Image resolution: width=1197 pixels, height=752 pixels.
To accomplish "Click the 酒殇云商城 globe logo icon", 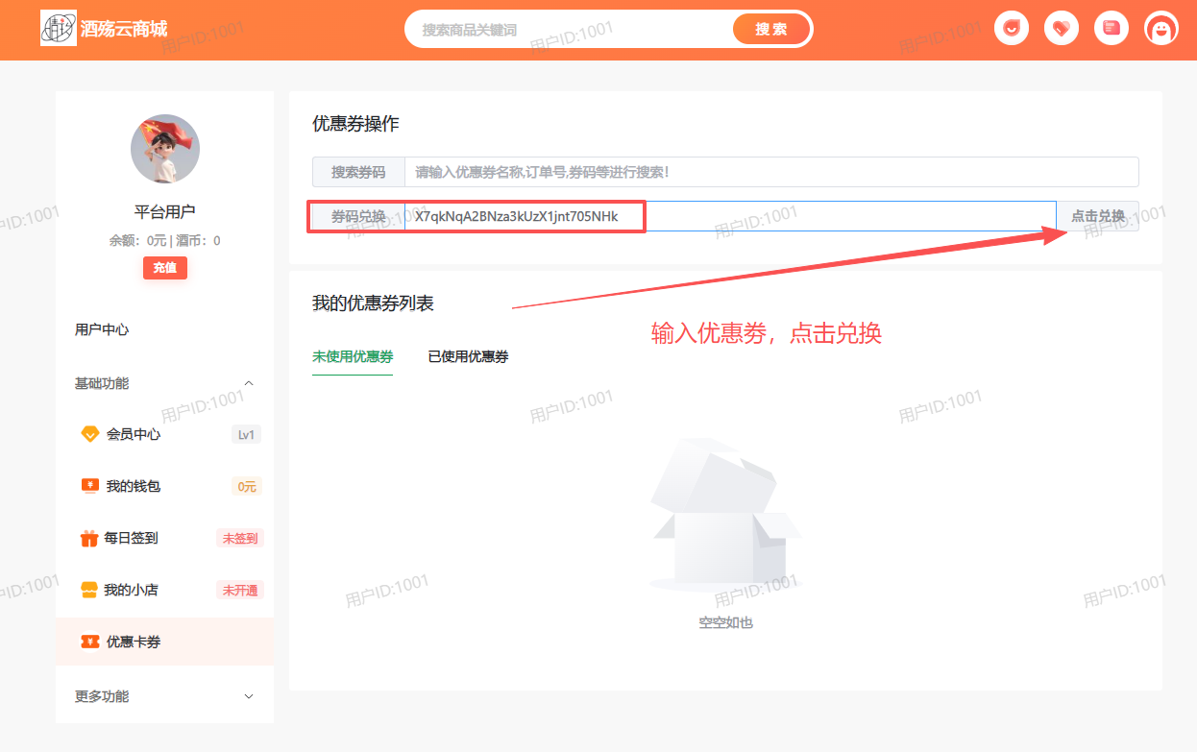I will pos(59,29).
